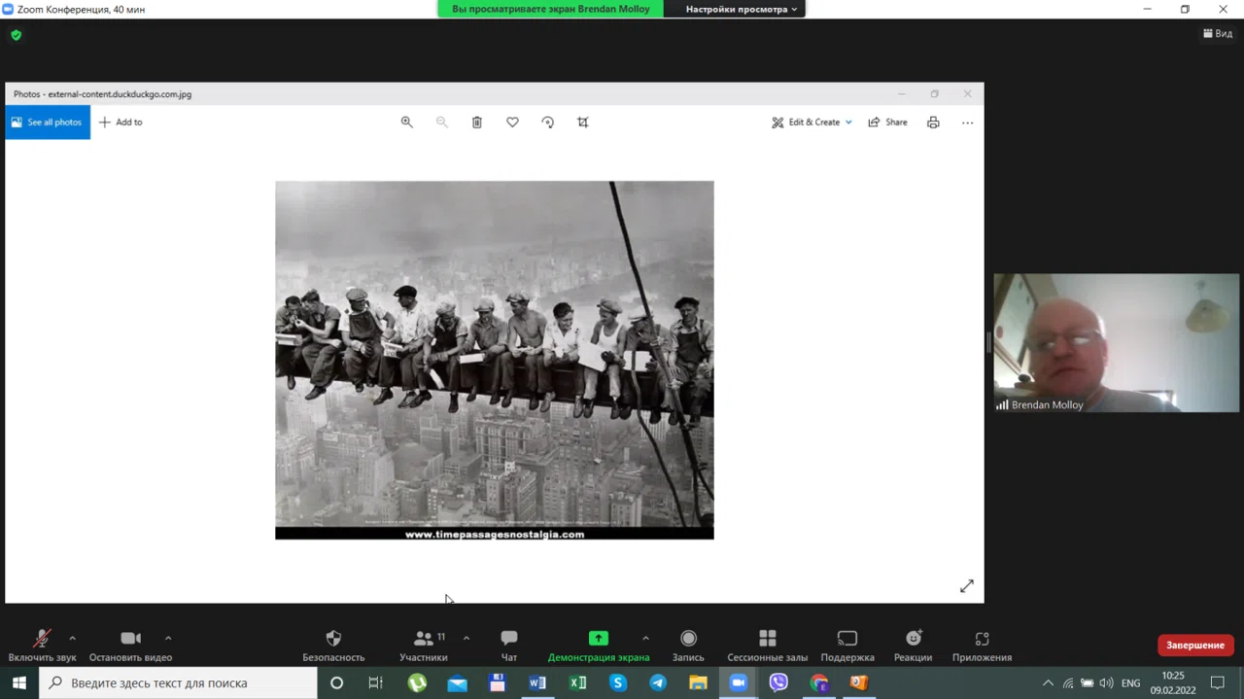The image size is (1244, 699).
Task: Open Task View on taskbar
Action: coord(376,682)
